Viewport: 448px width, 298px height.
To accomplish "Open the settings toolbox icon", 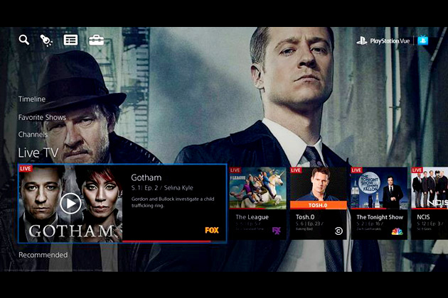I will coord(96,40).
